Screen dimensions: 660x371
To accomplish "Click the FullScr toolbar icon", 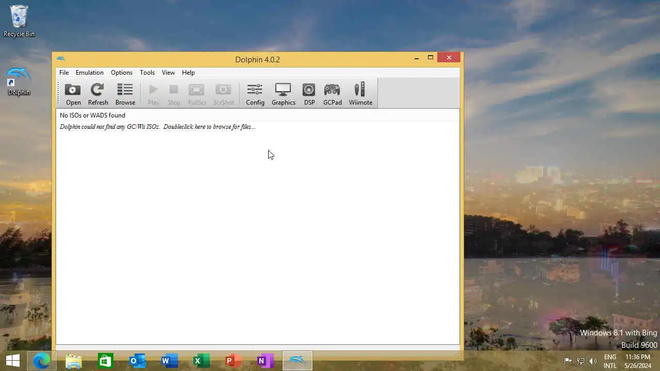I will pyautogui.click(x=197, y=94).
